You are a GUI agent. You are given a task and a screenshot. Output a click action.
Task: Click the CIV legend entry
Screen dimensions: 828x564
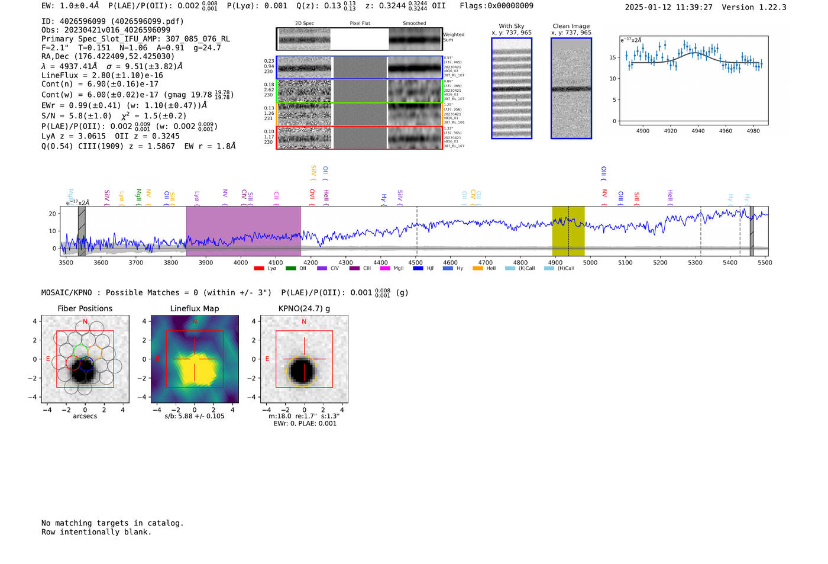coord(328,268)
